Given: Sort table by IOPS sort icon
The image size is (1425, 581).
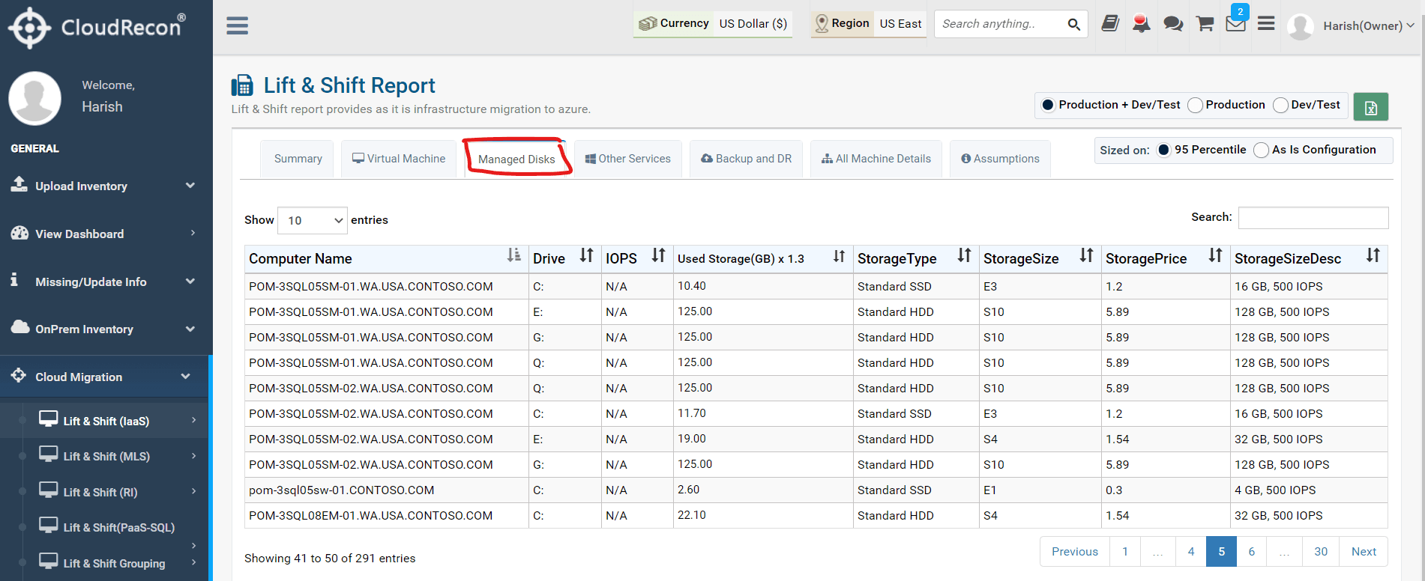Looking at the screenshot, I should (x=658, y=256).
